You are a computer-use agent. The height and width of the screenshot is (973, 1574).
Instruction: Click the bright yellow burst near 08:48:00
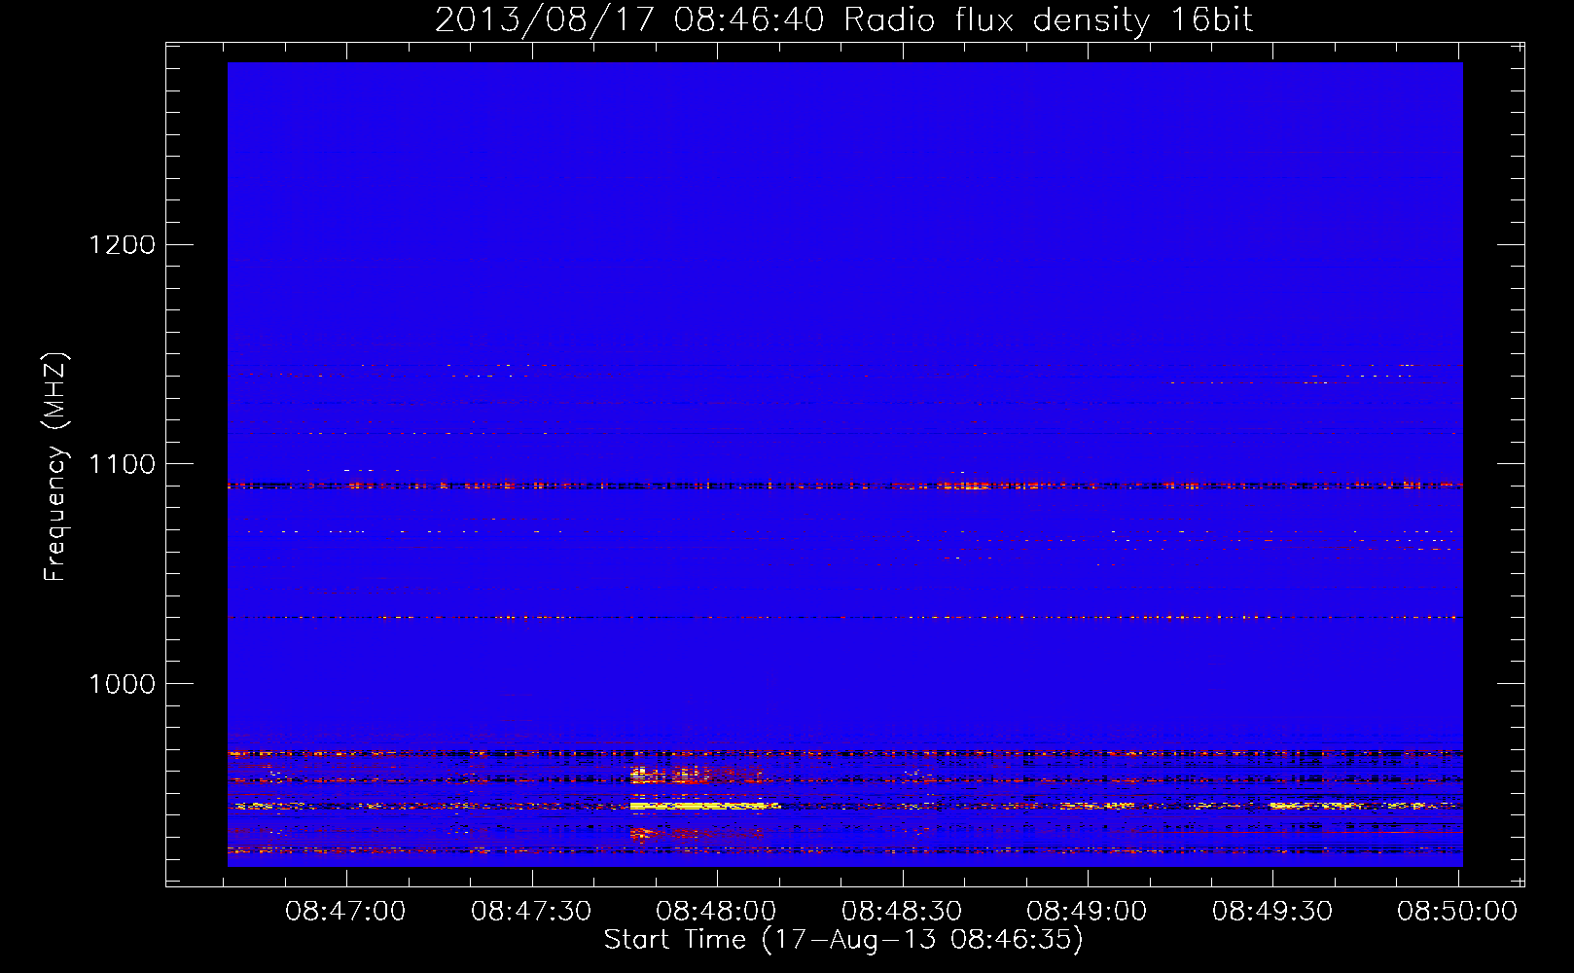click(x=704, y=806)
